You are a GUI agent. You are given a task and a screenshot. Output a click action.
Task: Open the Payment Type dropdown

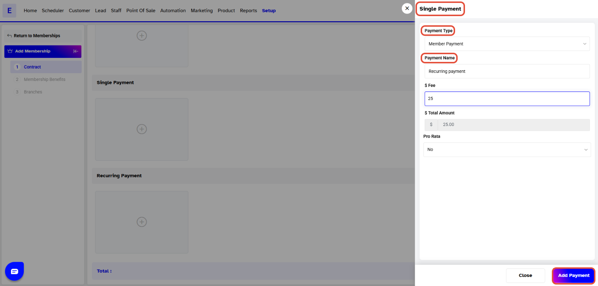(x=507, y=44)
